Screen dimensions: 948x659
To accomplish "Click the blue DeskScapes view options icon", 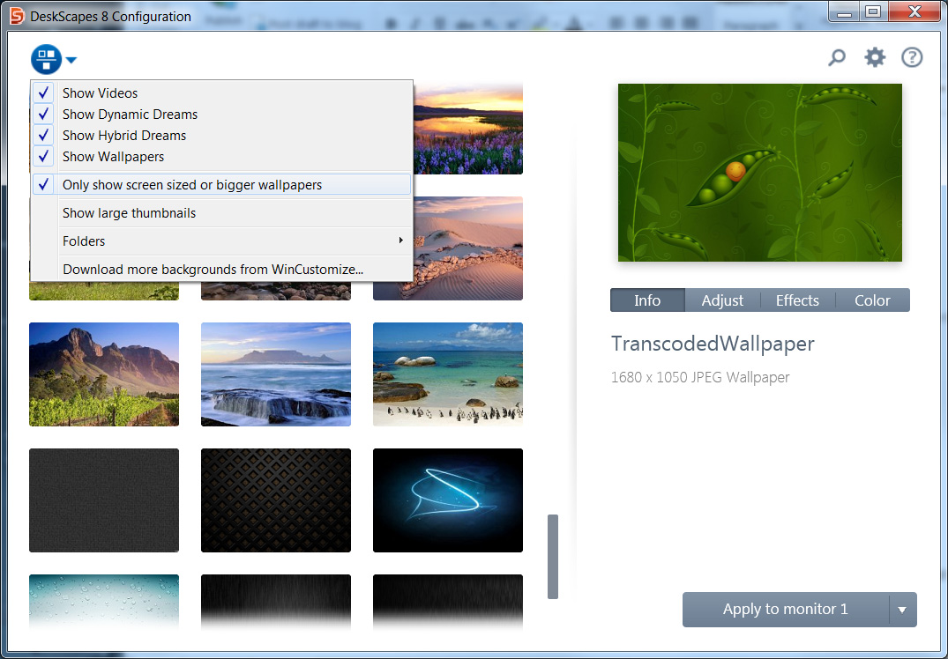I will pos(46,59).
